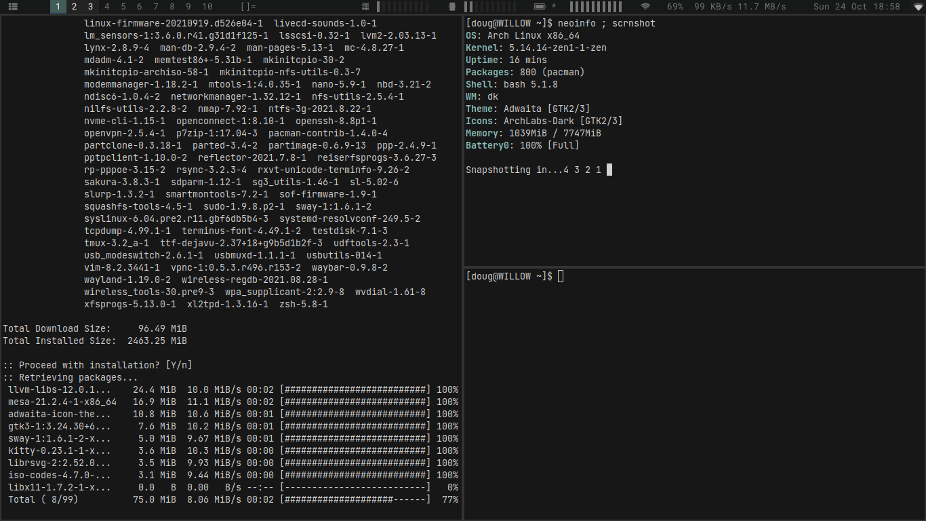Click the battery icon in the bar
The width and height of the screenshot is (926, 521).
[x=540, y=7]
